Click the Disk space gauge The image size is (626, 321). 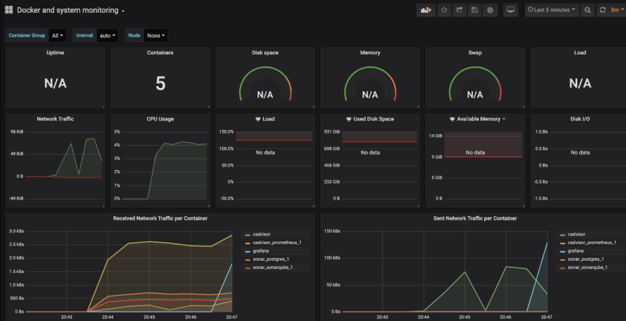point(265,83)
